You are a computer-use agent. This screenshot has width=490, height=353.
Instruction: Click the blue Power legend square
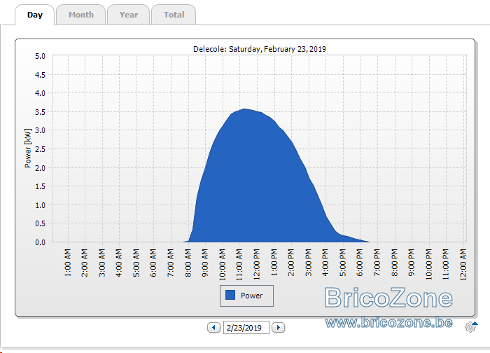(x=230, y=295)
